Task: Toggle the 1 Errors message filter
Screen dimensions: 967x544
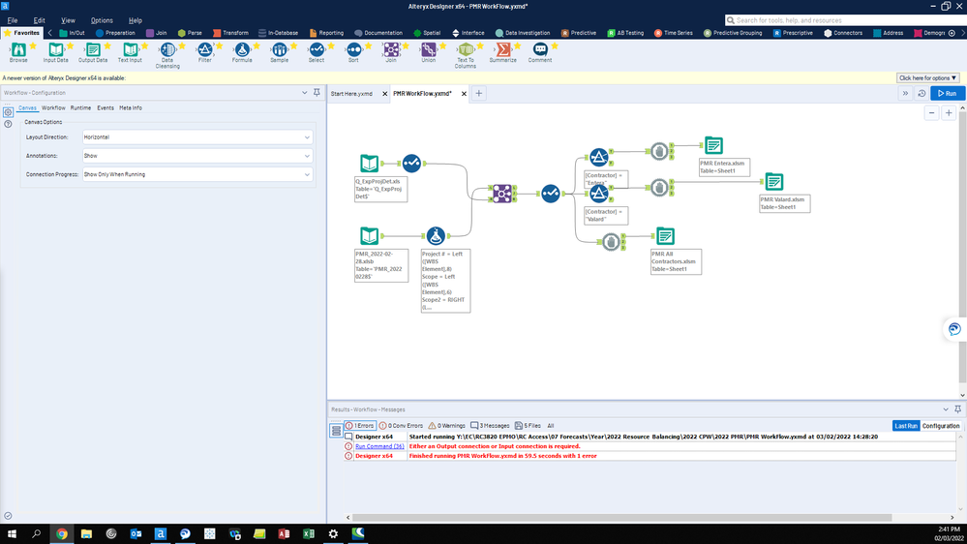Action: [360, 426]
